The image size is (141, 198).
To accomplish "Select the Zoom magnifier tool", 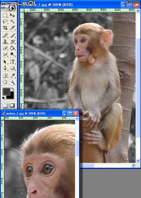I will coord(12,82).
